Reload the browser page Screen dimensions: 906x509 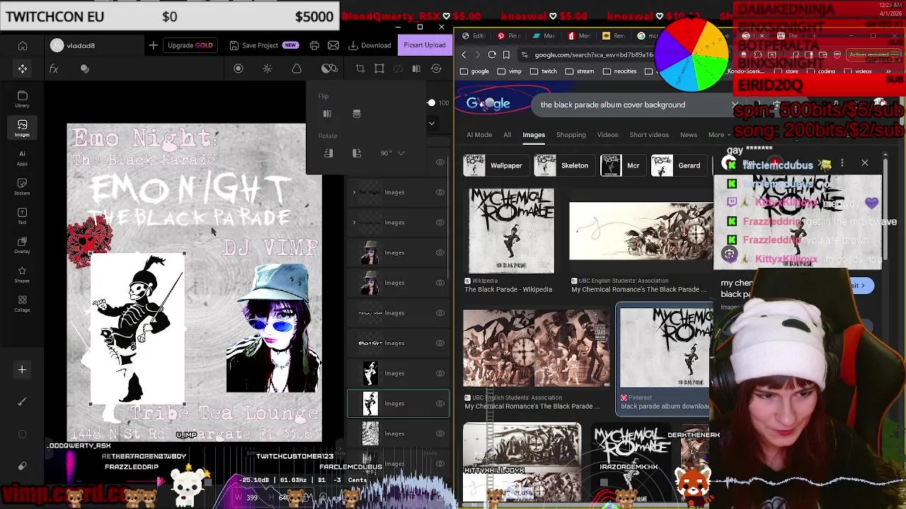point(492,54)
